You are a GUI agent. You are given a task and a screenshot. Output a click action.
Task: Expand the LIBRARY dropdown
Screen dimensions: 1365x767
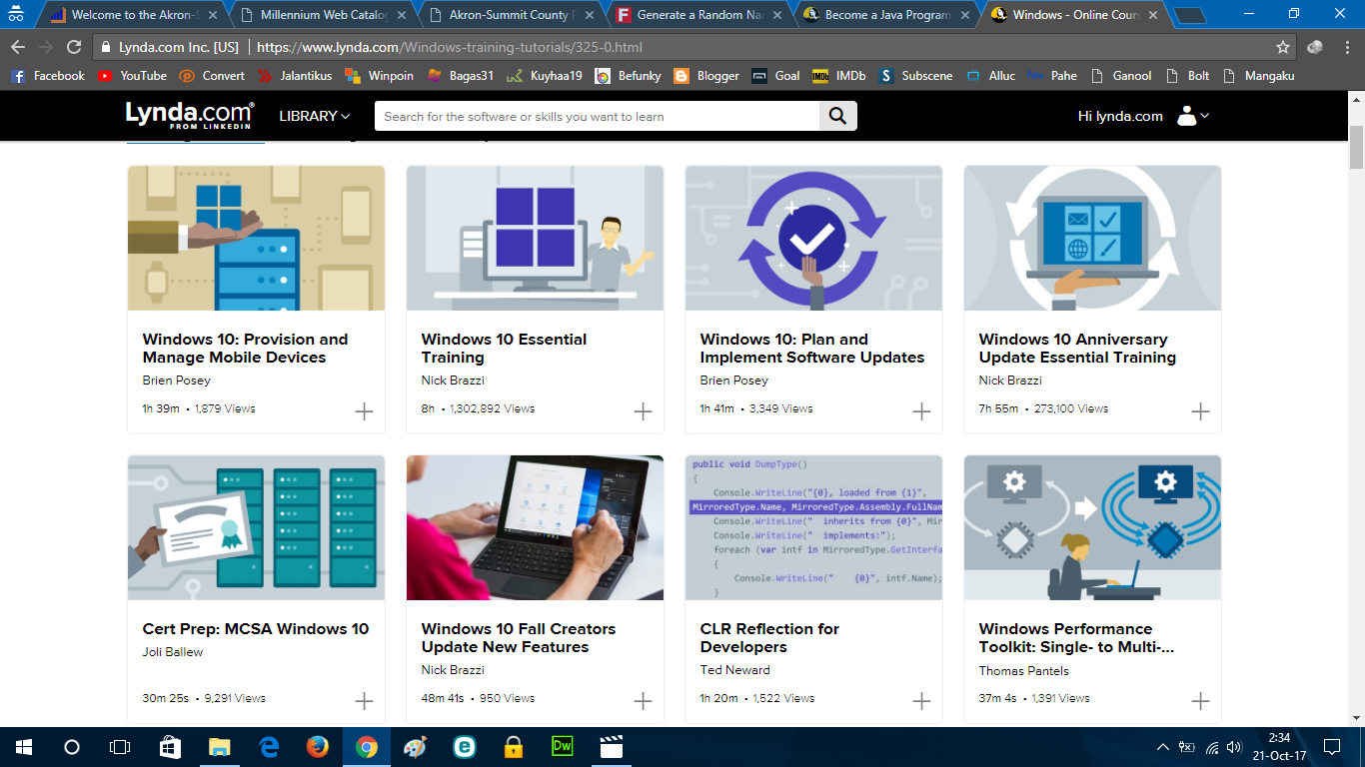tap(315, 116)
